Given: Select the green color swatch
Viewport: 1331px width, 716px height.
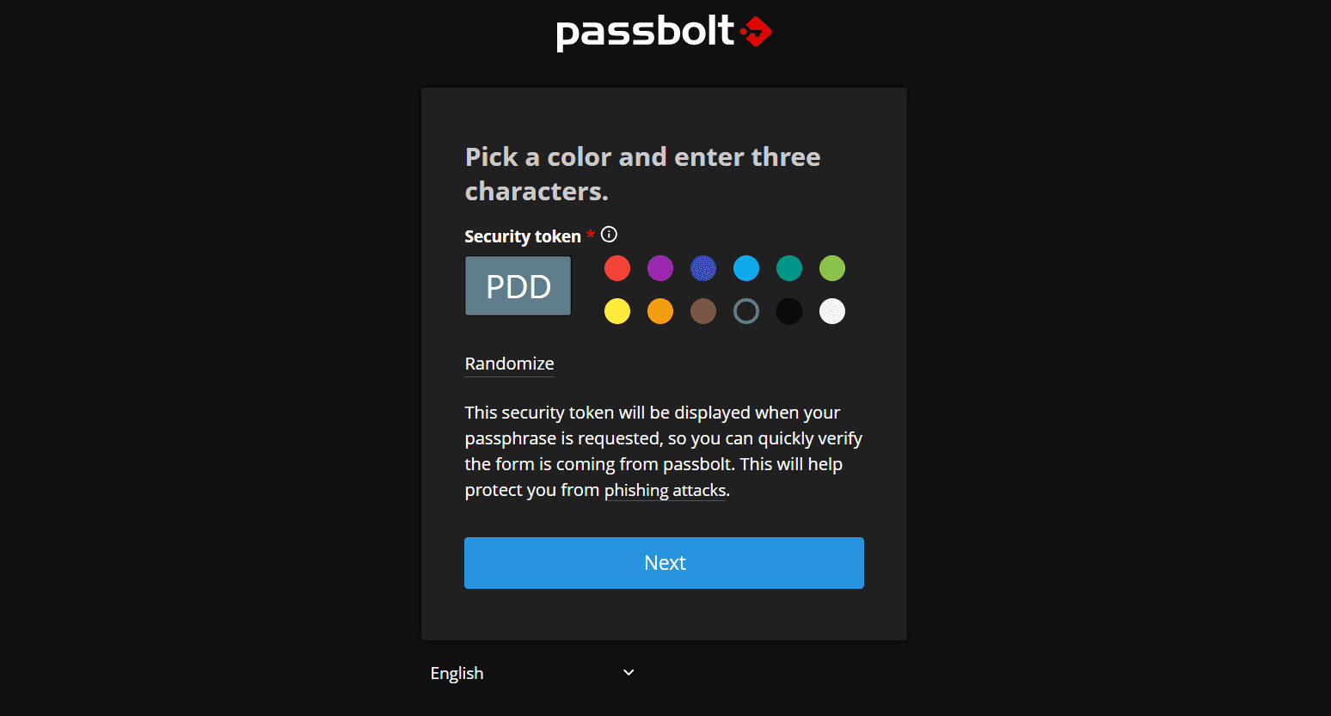Looking at the screenshot, I should point(832,268).
